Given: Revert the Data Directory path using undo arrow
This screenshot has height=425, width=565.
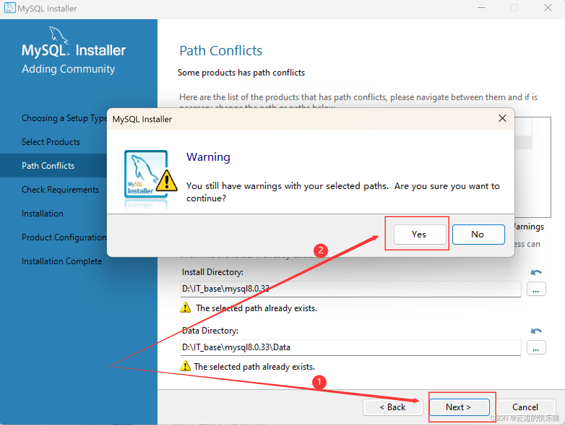Looking at the screenshot, I should (536, 331).
